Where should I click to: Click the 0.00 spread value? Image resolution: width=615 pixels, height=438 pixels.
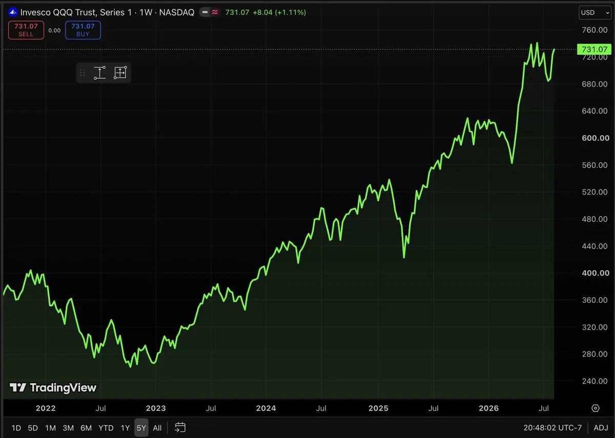point(54,31)
